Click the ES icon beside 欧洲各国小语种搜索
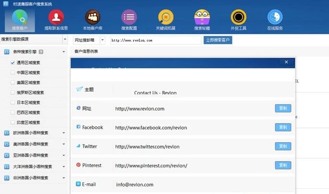329x194 pixels. tap(7, 133)
